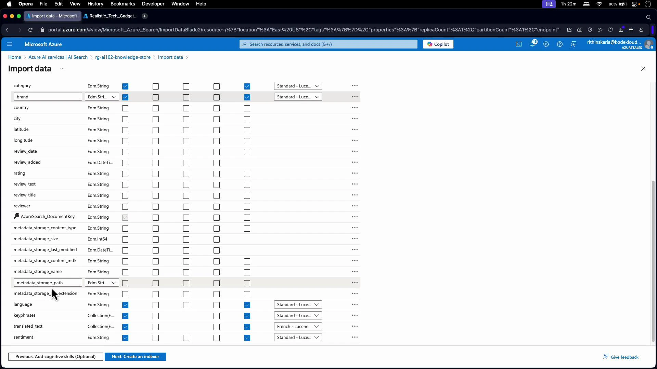View the 18 pending Azure notifications
Screen dimensions: 657x369
click(533, 44)
